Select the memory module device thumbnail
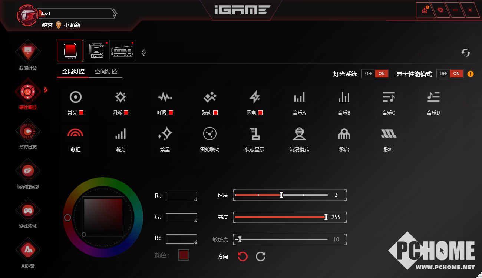The width and height of the screenshot is (482, 278). [122, 51]
